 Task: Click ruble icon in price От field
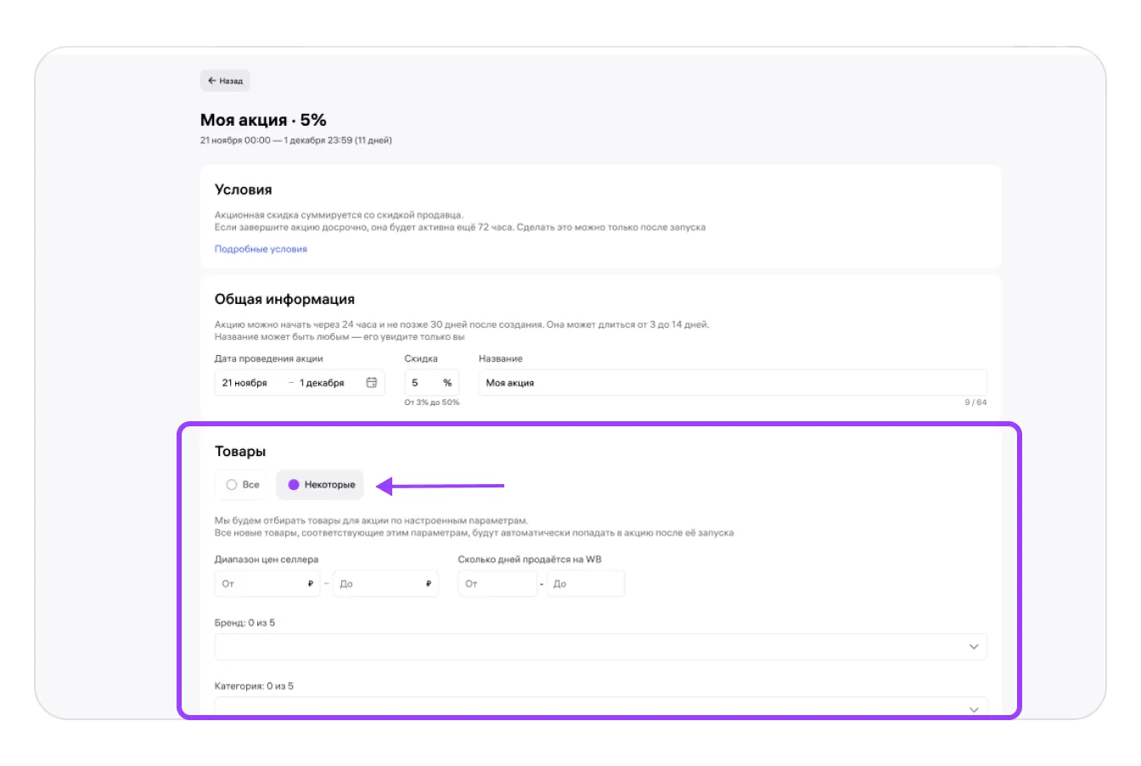click(x=311, y=583)
